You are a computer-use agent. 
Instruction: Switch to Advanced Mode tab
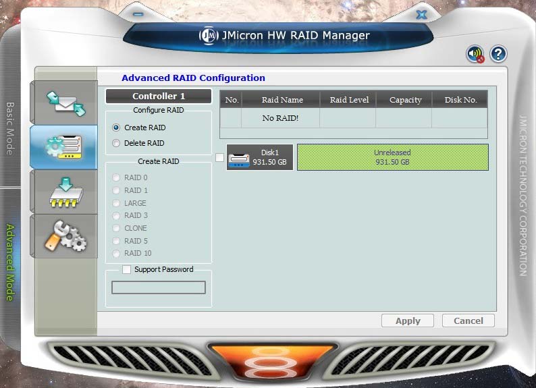pos(10,262)
